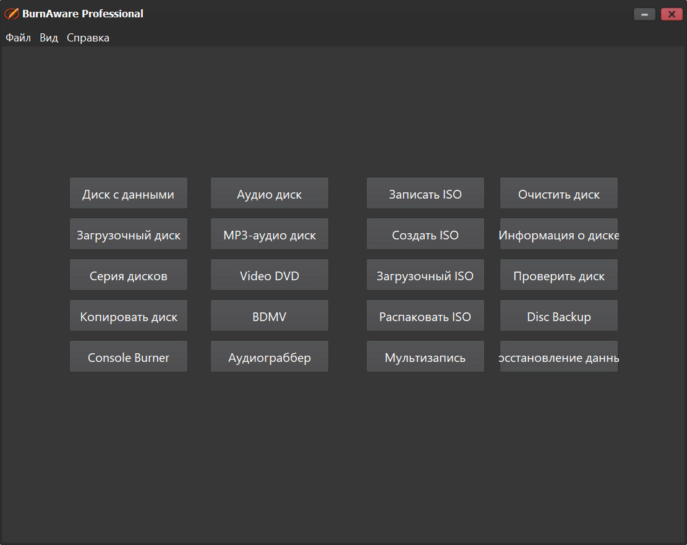Click the Диск с данными button
Image resolution: width=687 pixels, height=545 pixels.
129,194
